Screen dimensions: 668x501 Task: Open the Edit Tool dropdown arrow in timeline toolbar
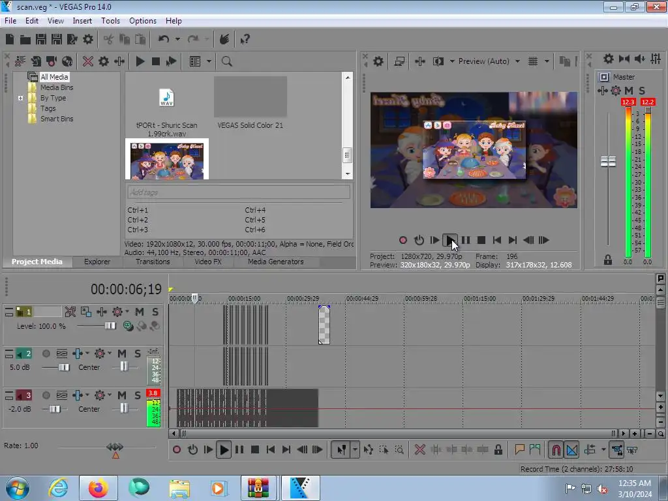[355, 450]
